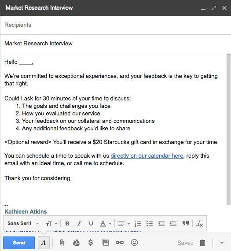
Task: Click 'Thank you for considering.' text
Action: (38, 178)
